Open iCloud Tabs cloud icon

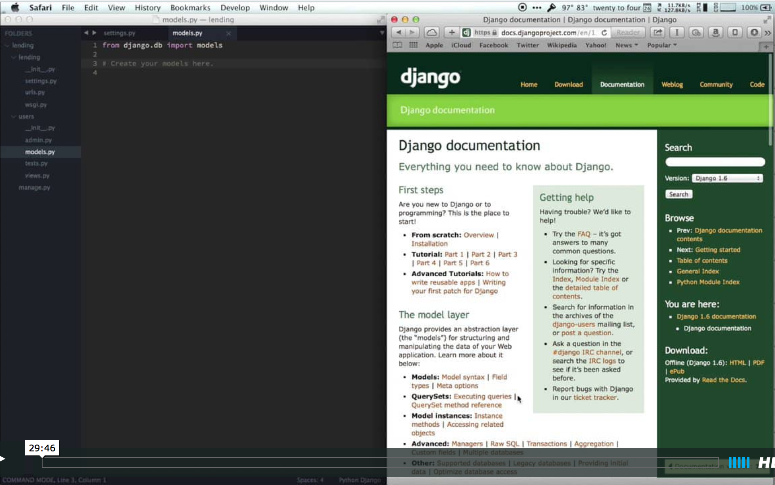point(431,32)
